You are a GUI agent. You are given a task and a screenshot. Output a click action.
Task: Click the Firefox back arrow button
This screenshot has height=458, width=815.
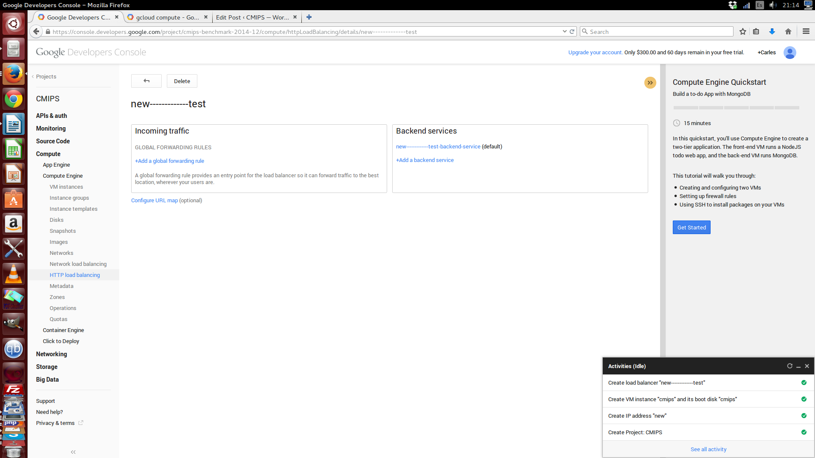(x=36, y=31)
